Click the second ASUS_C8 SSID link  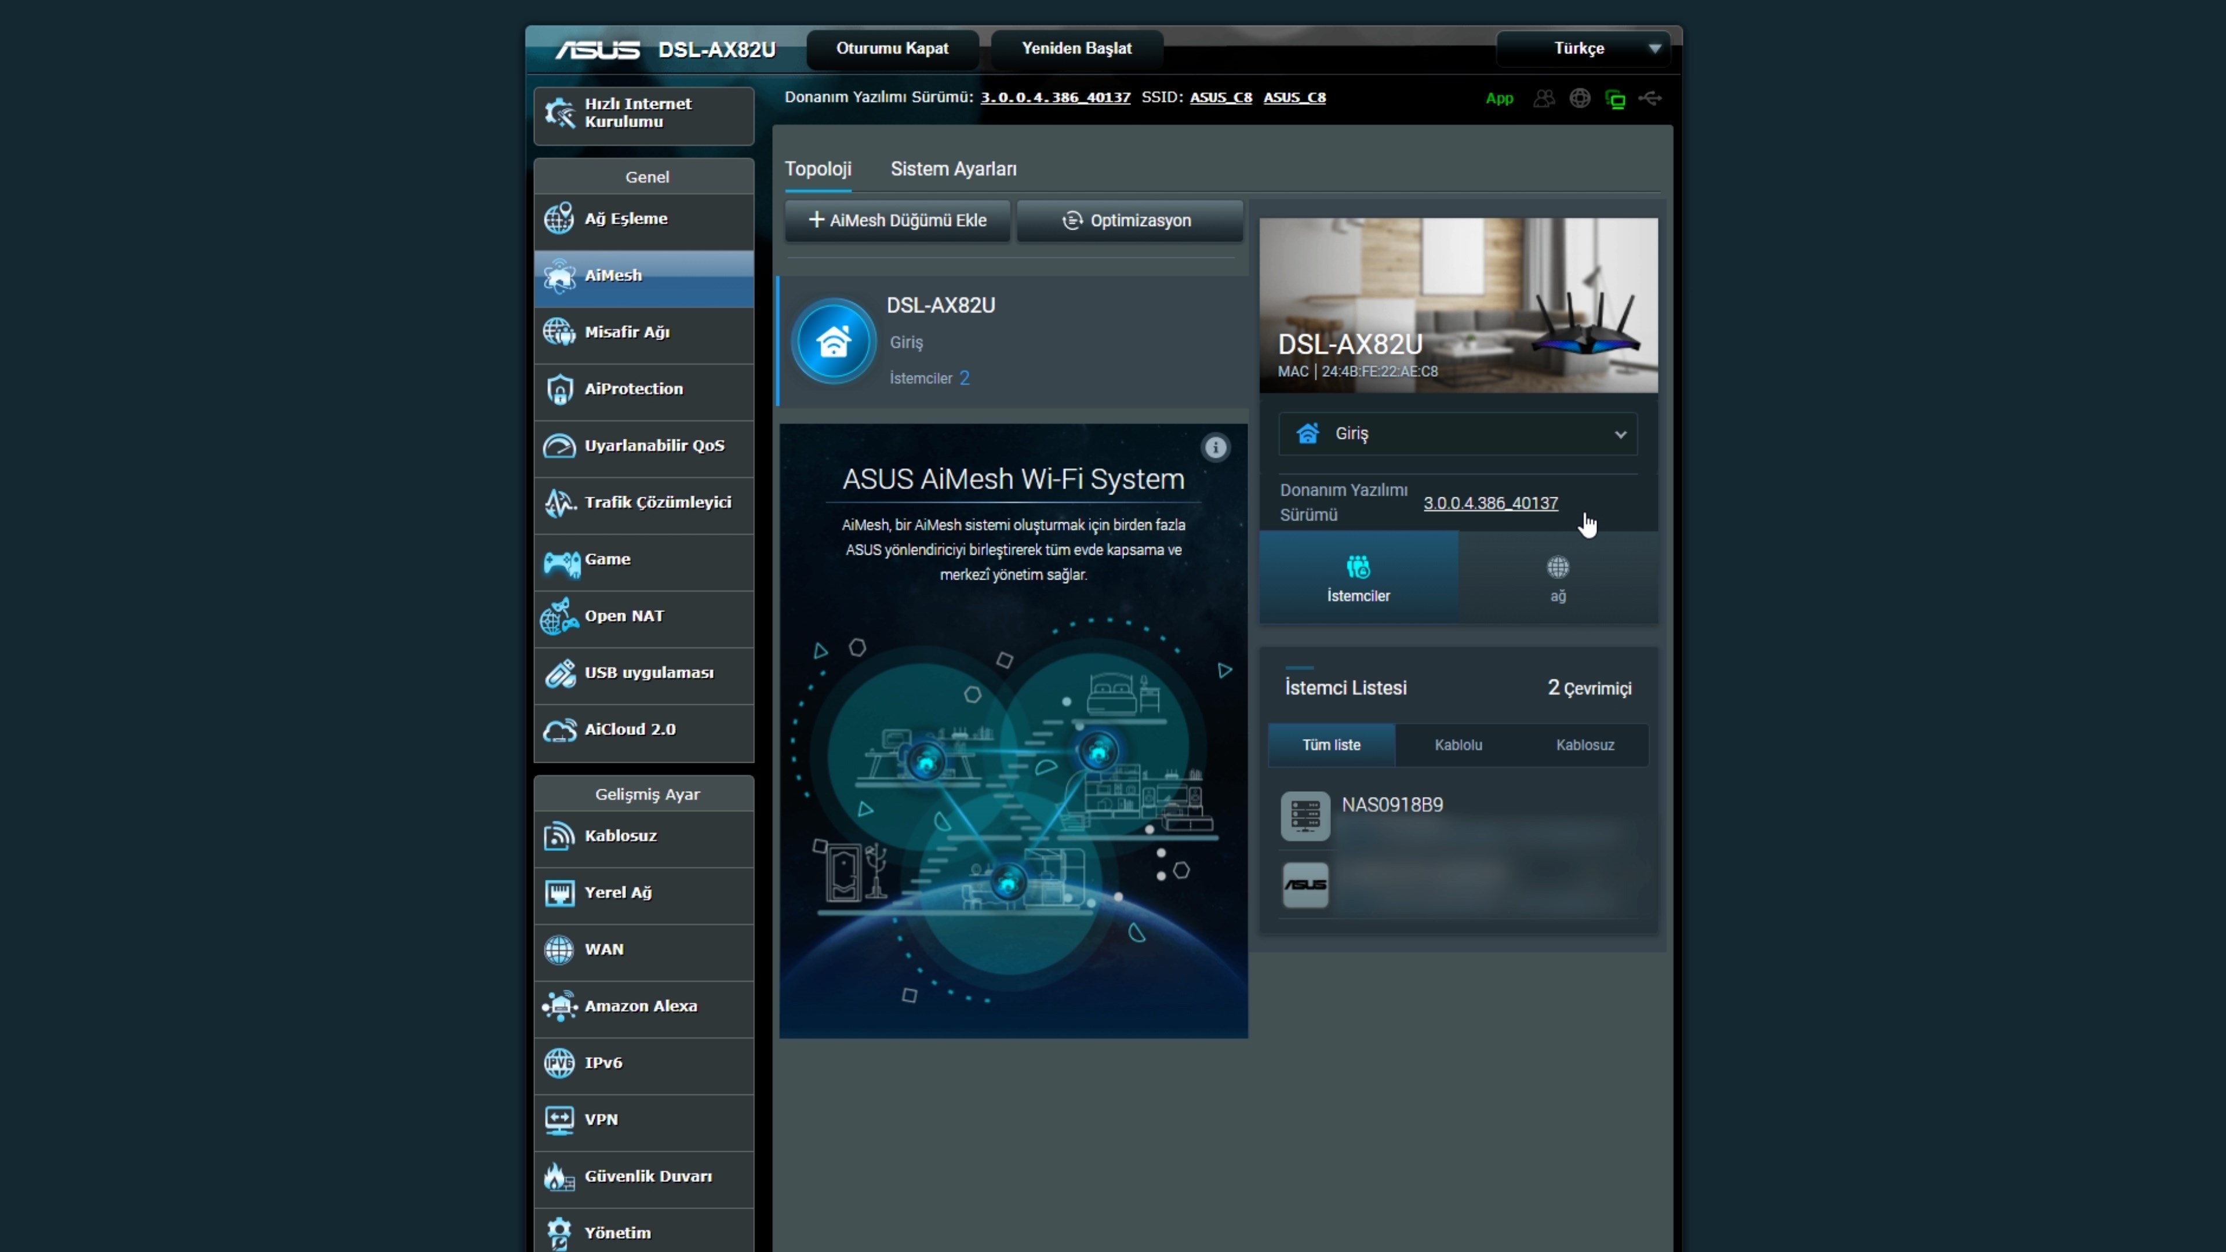click(x=1294, y=97)
